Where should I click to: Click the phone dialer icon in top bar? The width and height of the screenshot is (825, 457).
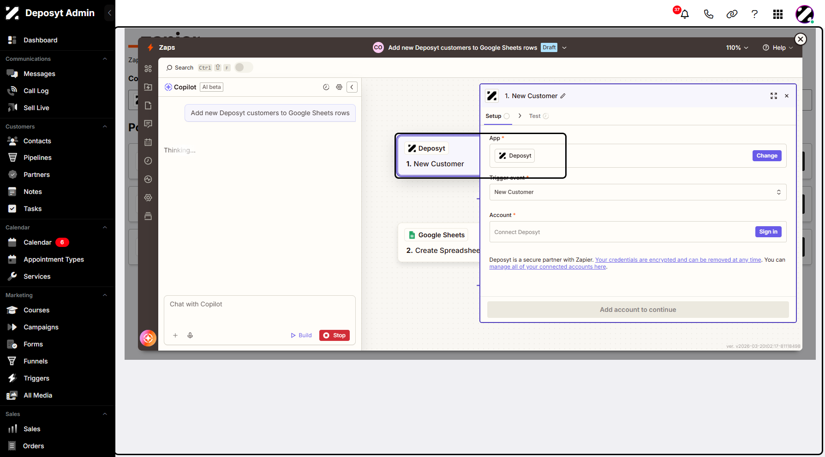pyautogui.click(x=708, y=14)
